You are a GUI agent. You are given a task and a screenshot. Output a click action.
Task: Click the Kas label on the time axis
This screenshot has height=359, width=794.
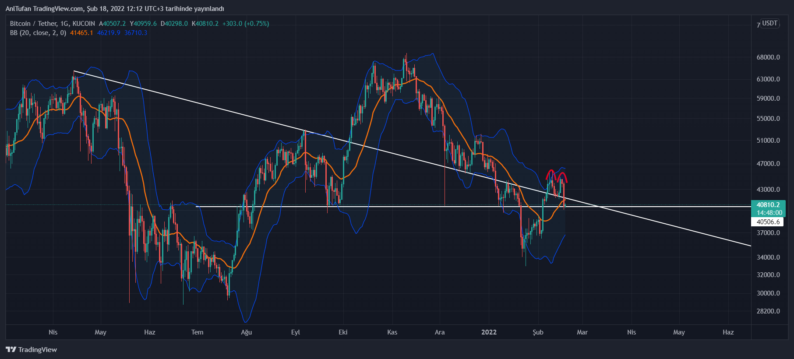(392, 332)
